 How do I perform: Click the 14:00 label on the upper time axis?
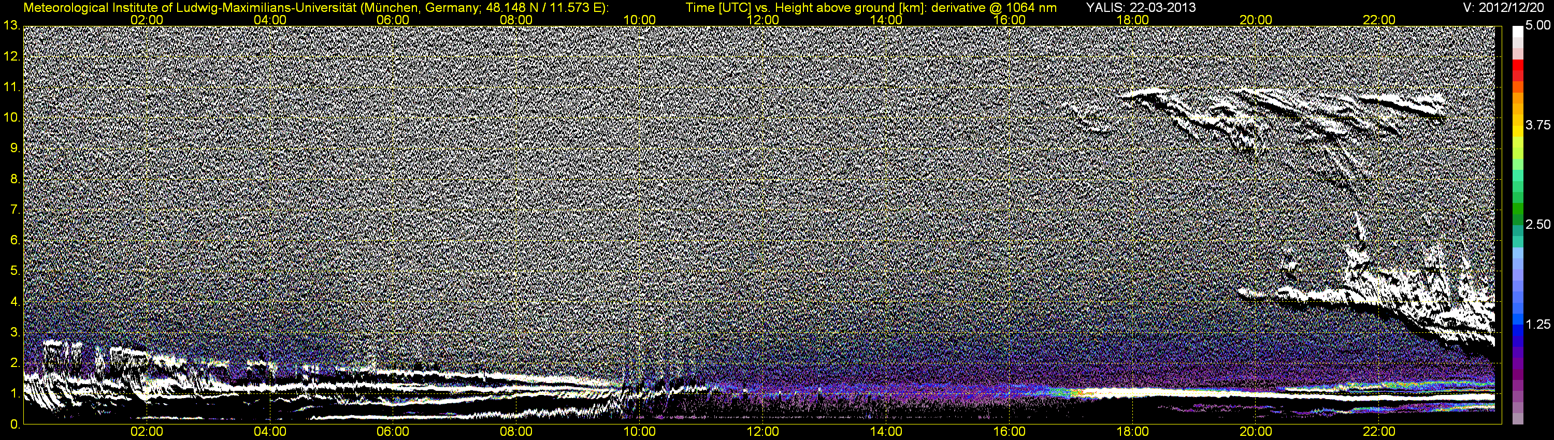tap(886, 20)
